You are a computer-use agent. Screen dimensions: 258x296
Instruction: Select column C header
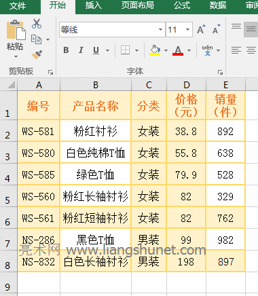pos(149,85)
